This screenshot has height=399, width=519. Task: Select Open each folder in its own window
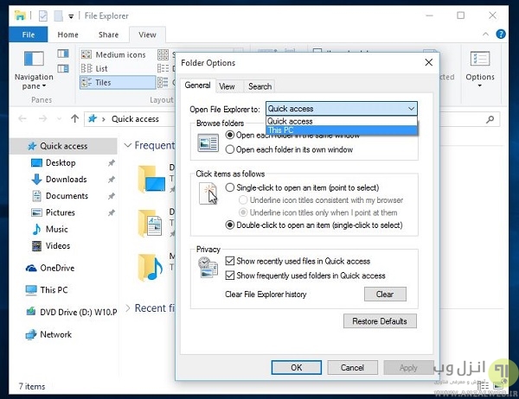point(229,149)
